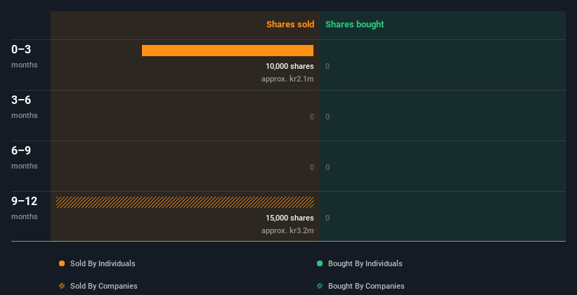The image size is (577, 295).
Task: Click the 6–9 months row label
Action: coord(25,157)
